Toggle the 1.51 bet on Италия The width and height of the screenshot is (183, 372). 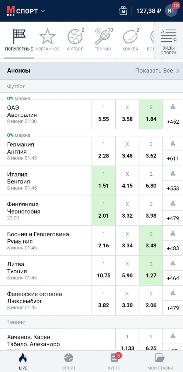click(104, 181)
